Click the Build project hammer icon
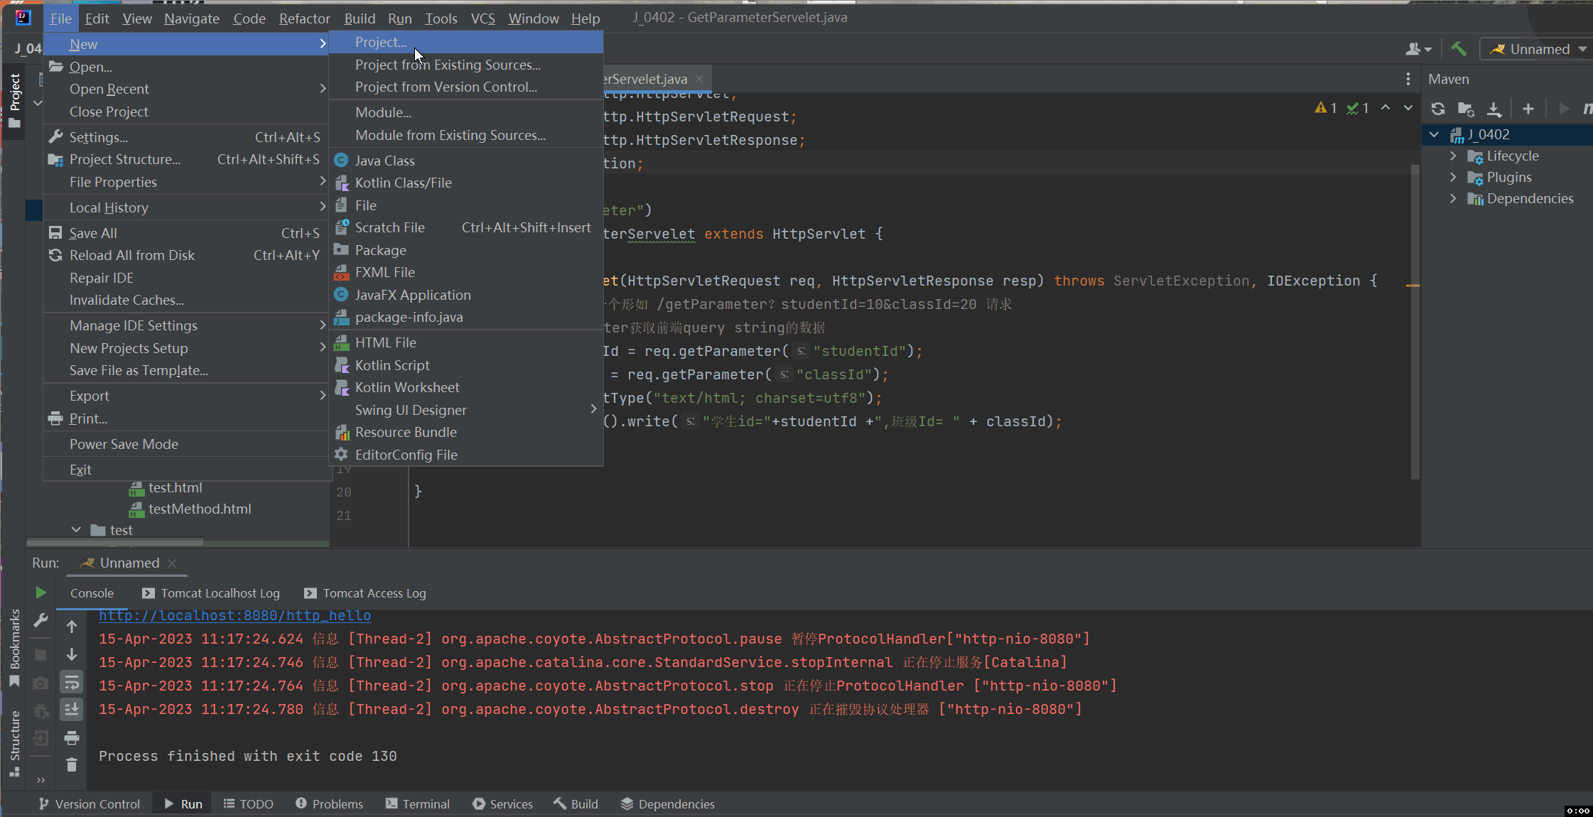This screenshot has height=817, width=1593. [1459, 49]
